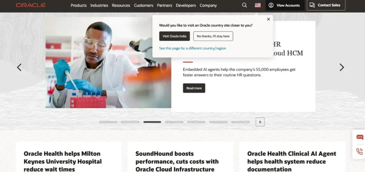Image resolution: width=365 pixels, height=172 pixels.
Task: Open SoundHound boosts performance story
Action: point(177,161)
